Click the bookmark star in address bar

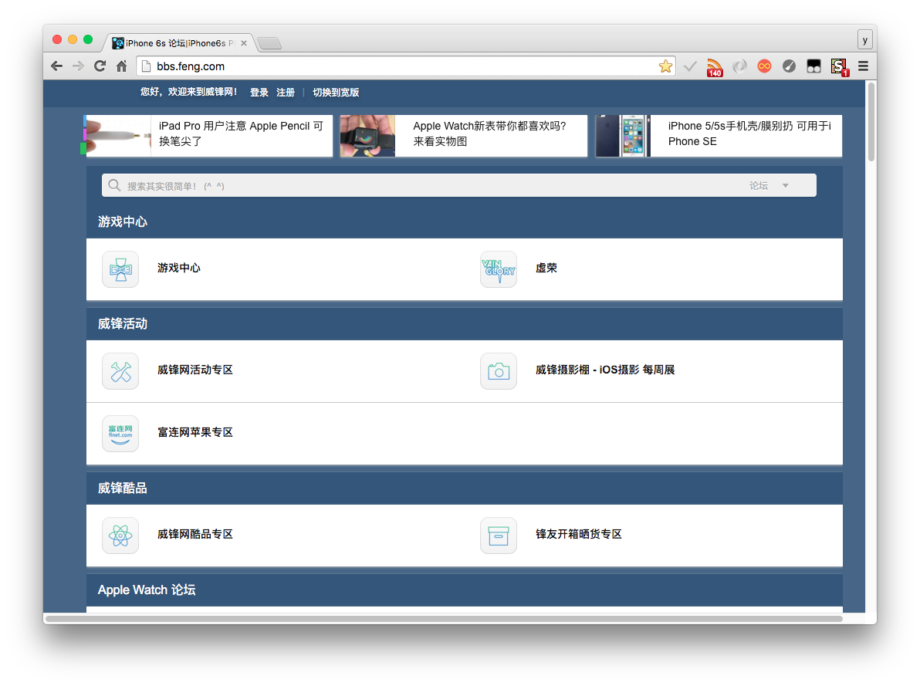[x=665, y=66]
